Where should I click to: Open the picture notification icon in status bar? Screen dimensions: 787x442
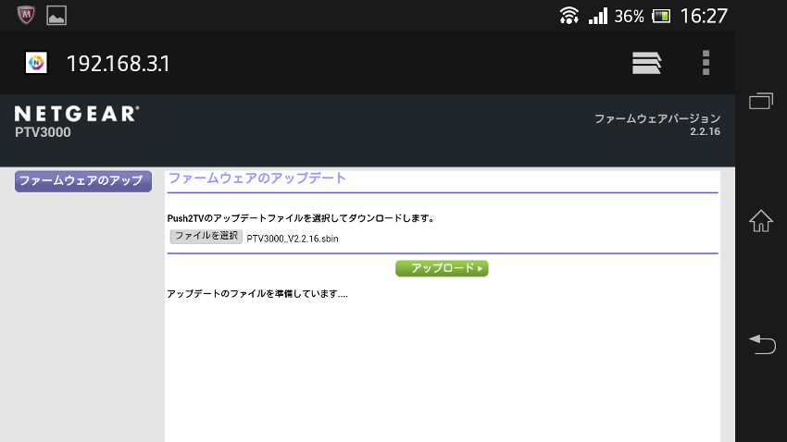coord(56,16)
